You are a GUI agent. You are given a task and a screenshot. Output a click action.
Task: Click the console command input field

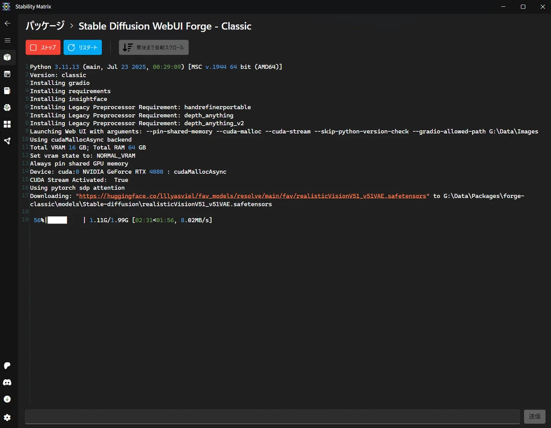coord(273,417)
